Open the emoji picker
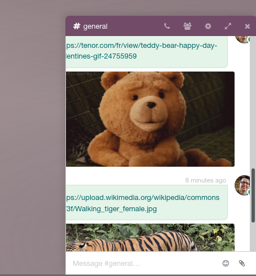256x276 pixels. pyautogui.click(x=226, y=263)
